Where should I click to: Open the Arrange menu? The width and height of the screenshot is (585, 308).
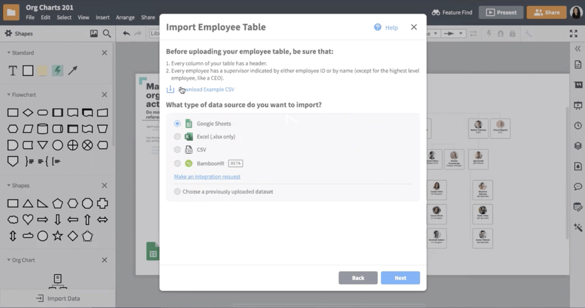125,17
